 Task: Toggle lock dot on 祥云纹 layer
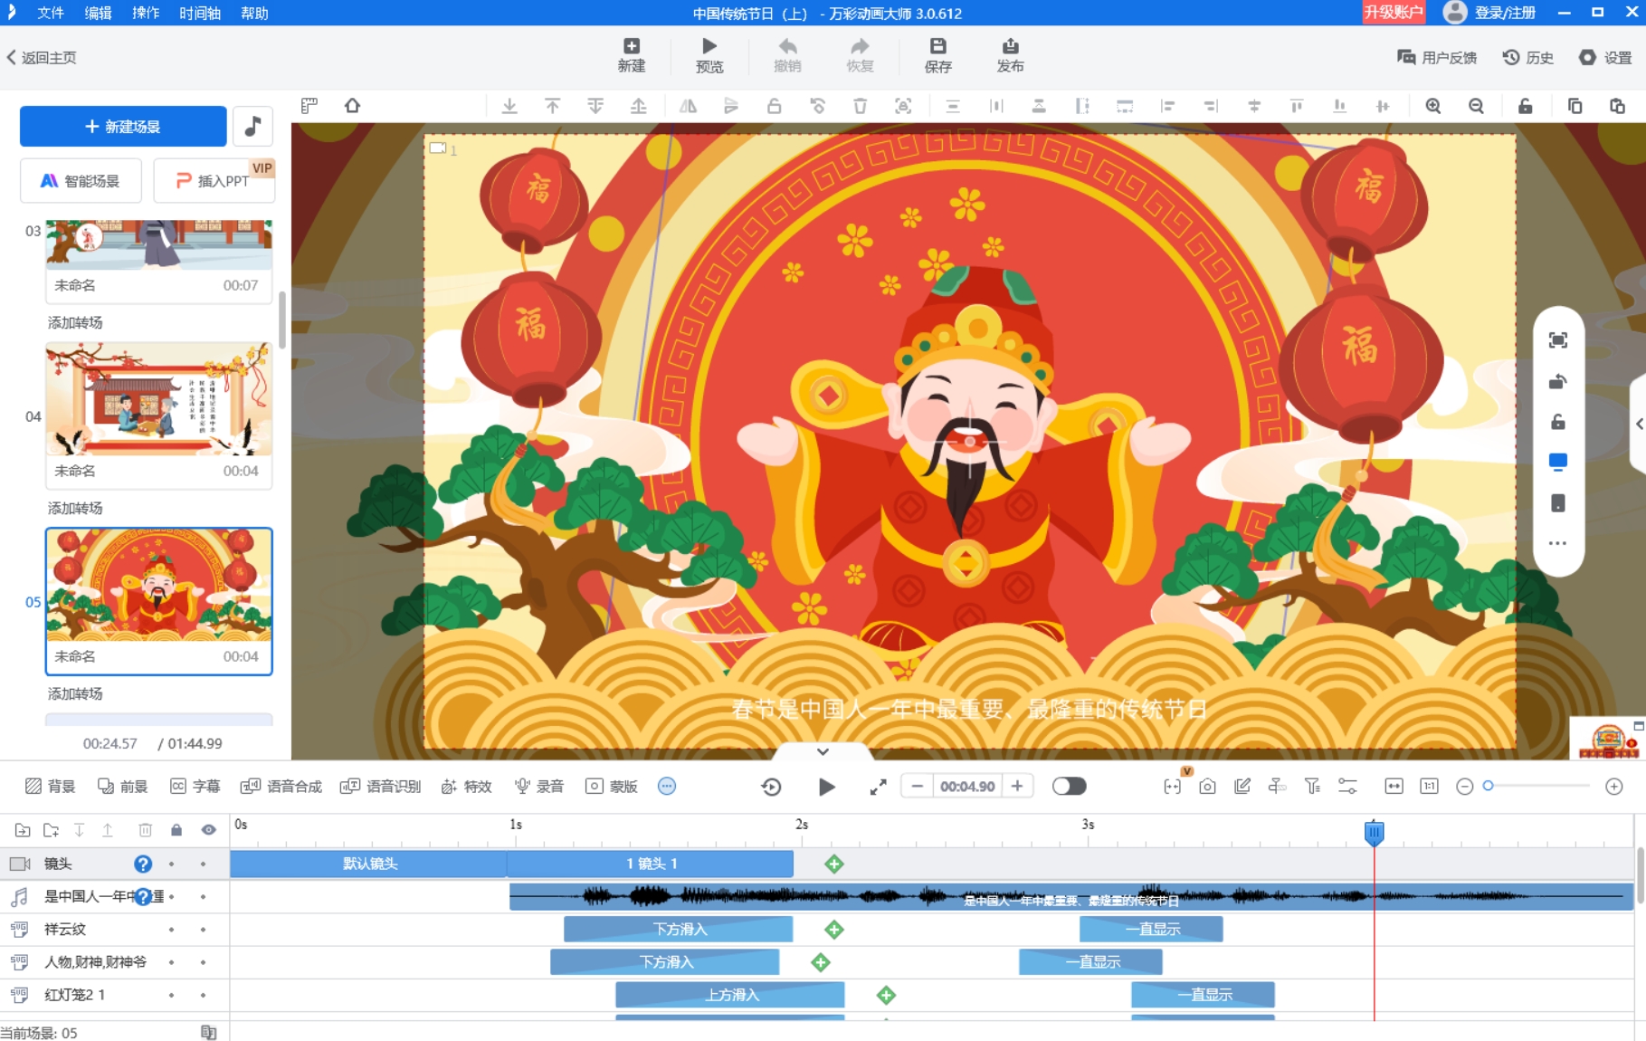[x=171, y=930]
